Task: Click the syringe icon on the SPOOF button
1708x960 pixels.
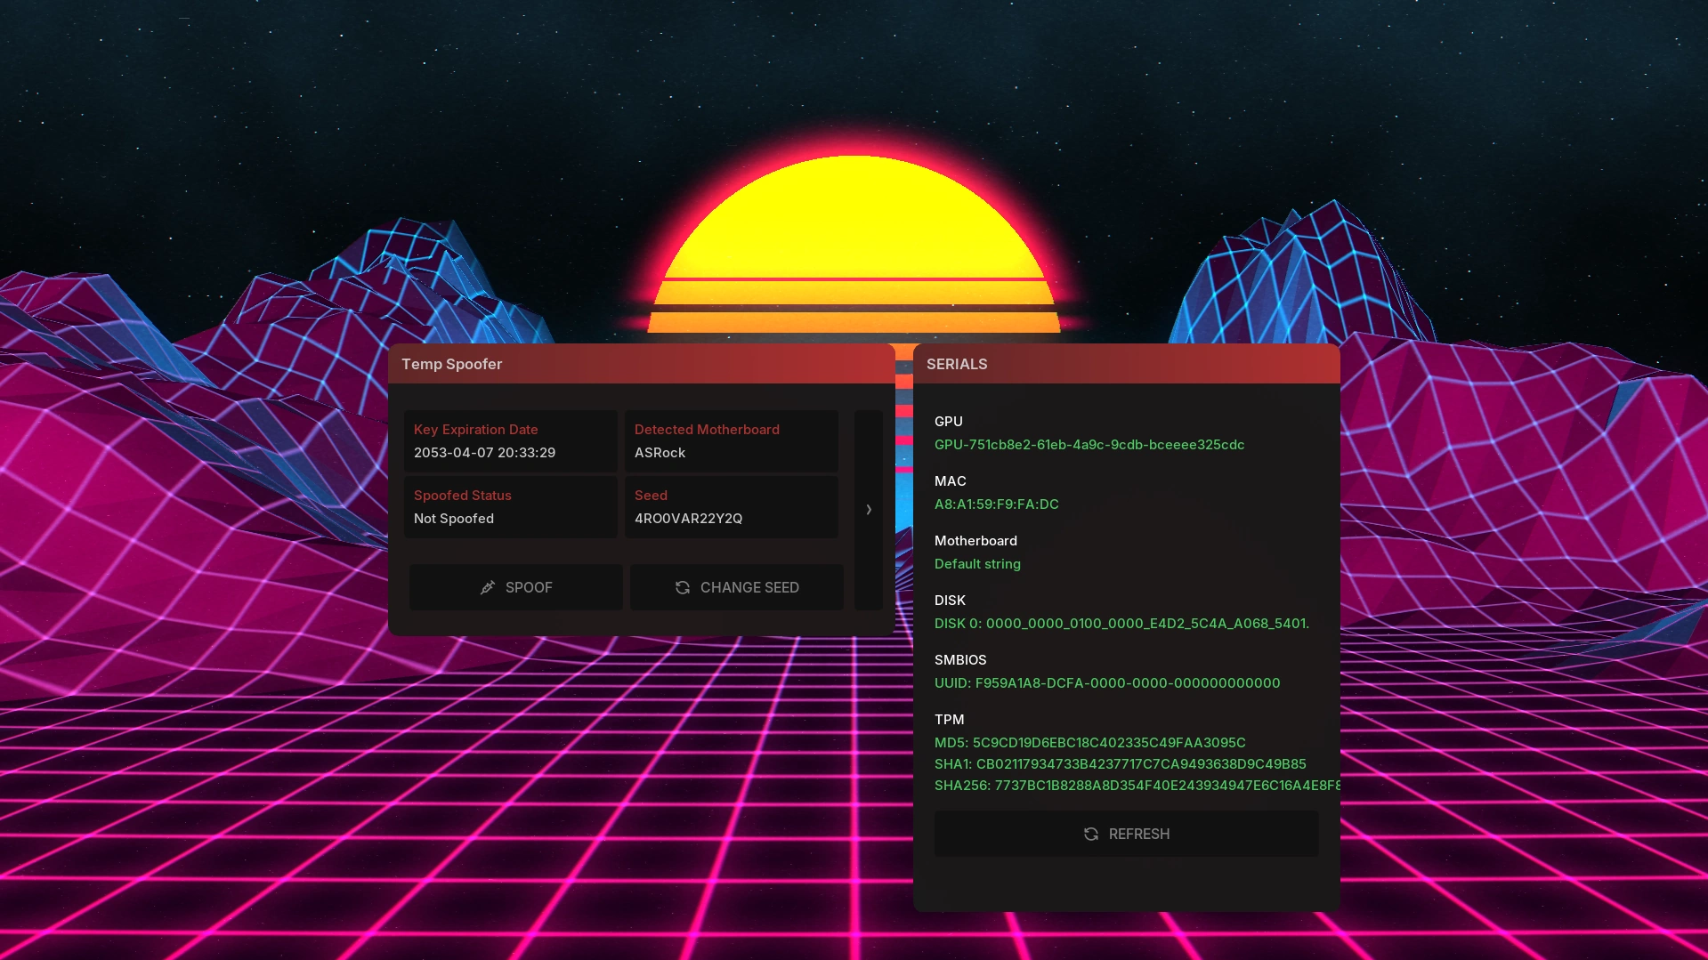Action: point(487,587)
